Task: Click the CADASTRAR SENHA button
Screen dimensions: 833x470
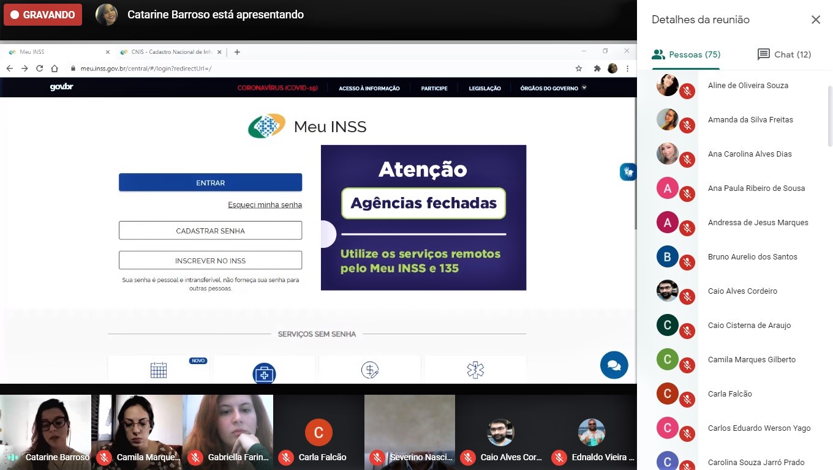Action: (x=210, y=231)
